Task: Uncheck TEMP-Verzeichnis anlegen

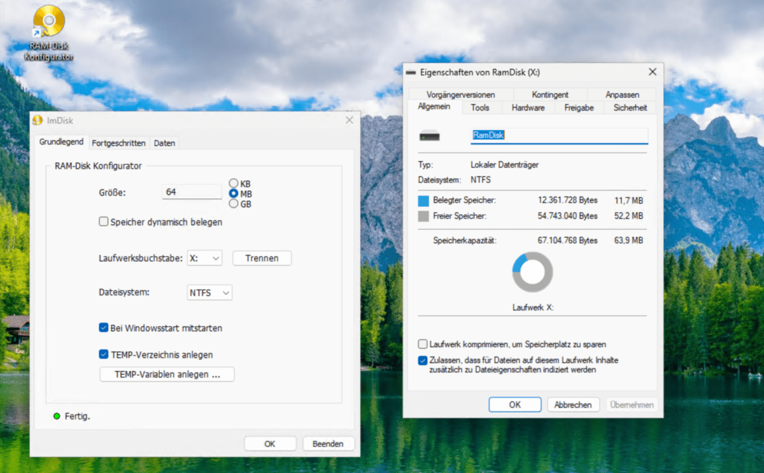Action: [103, 355]
